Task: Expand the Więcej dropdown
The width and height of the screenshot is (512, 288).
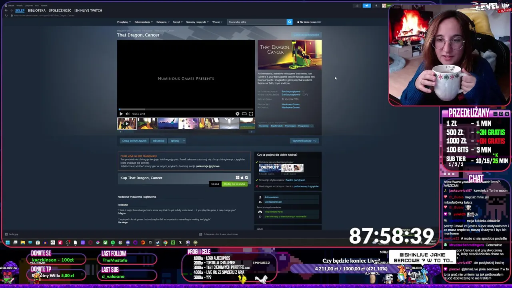Action: [x=217, y=22]
